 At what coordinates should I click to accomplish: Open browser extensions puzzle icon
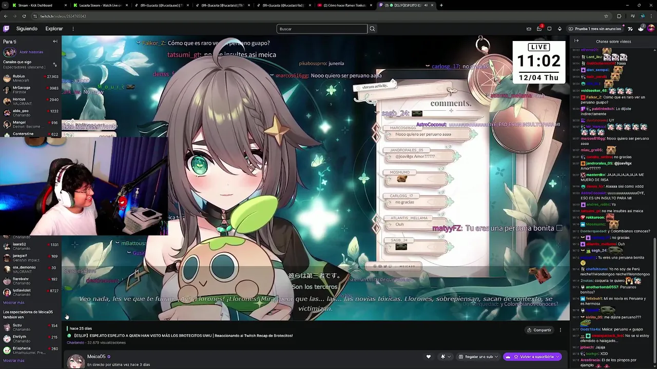click(x=619, y=16)
